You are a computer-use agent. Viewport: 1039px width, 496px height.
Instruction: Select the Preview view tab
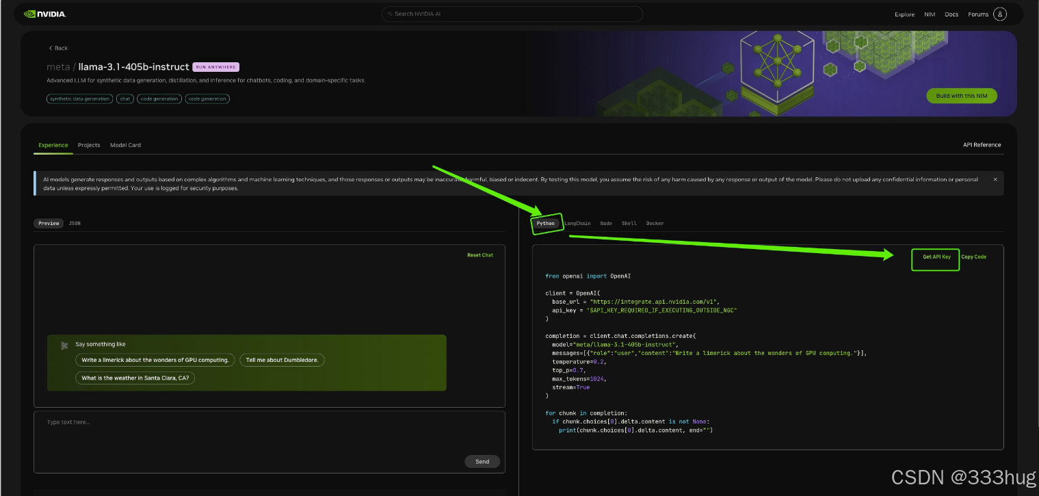click(x=49, y=223)
